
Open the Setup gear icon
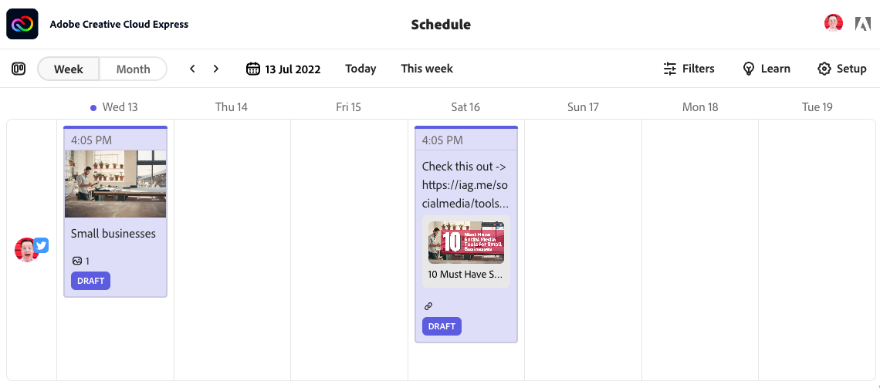tap(824, 69)
